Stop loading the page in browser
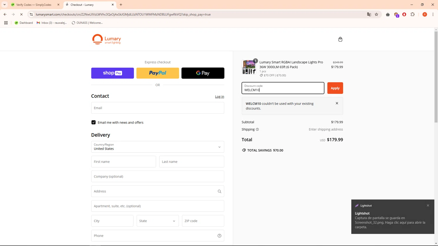Screen dimensions: 438x246 pyautogui.click(x=21, y=14)
